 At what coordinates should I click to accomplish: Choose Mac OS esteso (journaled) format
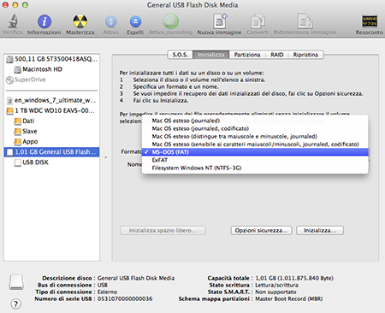(255, 121)
